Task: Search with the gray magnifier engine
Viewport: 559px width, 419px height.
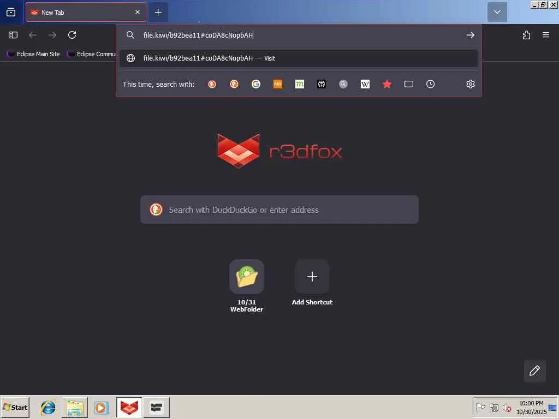Action: (343, 84)
